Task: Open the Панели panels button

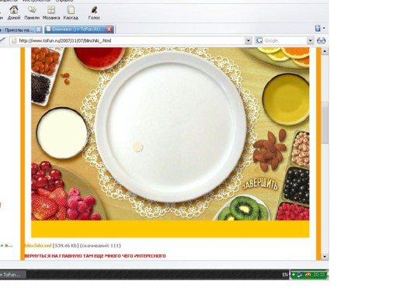Action: (32, 13)
